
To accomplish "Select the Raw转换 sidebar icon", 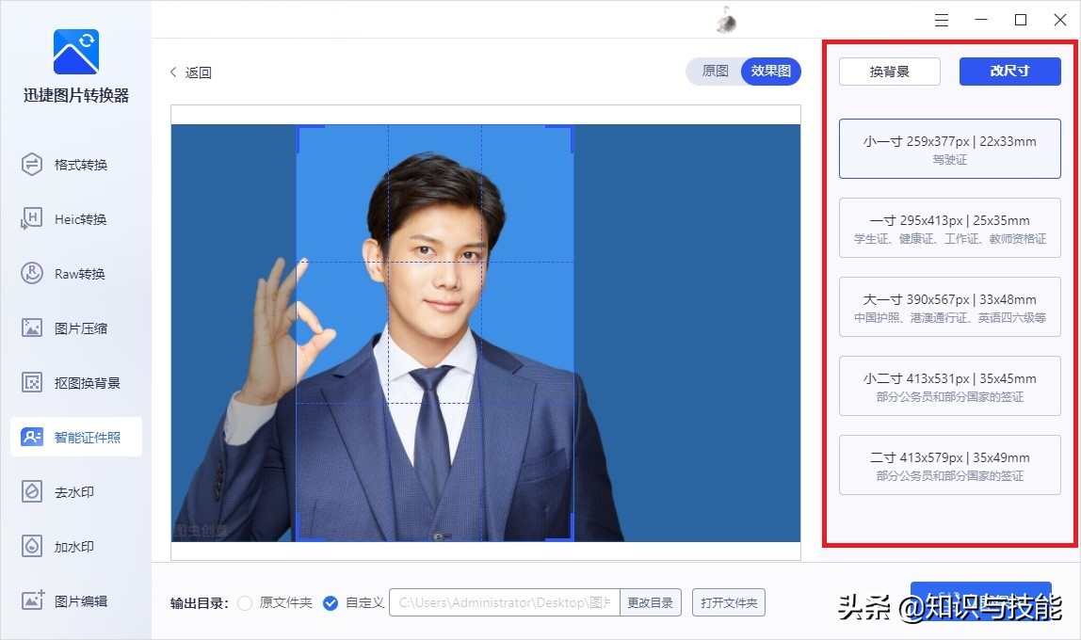I will click(x=32, y=274).
